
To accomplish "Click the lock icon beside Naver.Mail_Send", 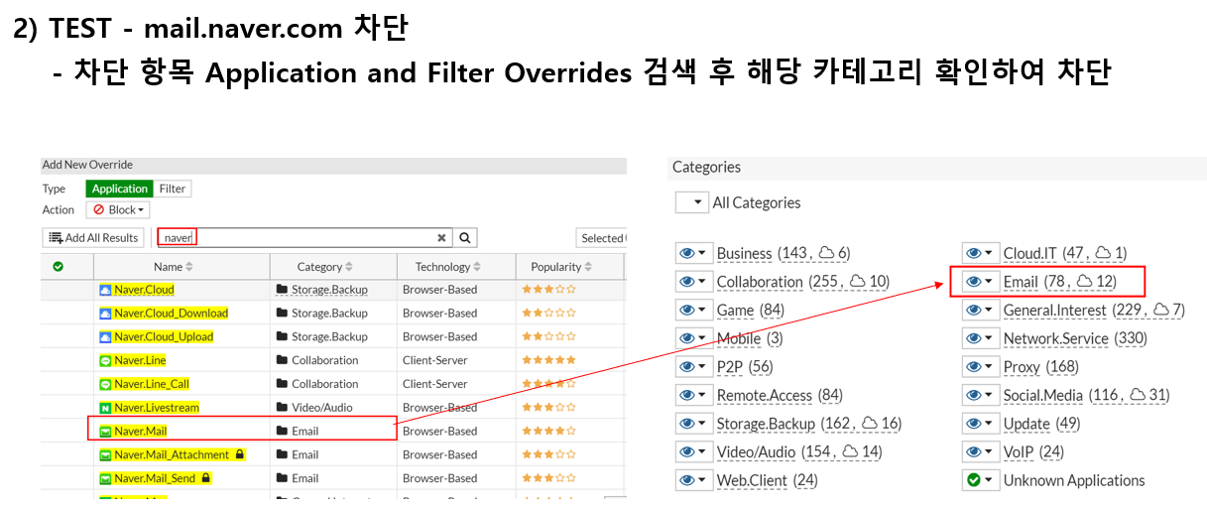I will pyautogui.click(x=205, y=478).
